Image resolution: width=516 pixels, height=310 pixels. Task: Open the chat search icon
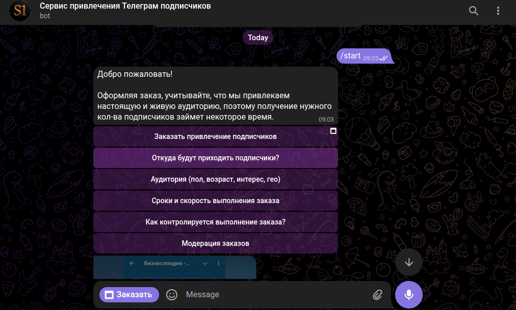473,10
